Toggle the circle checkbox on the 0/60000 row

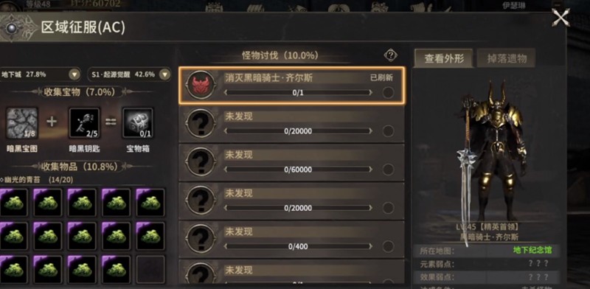[x=388, y=170]
